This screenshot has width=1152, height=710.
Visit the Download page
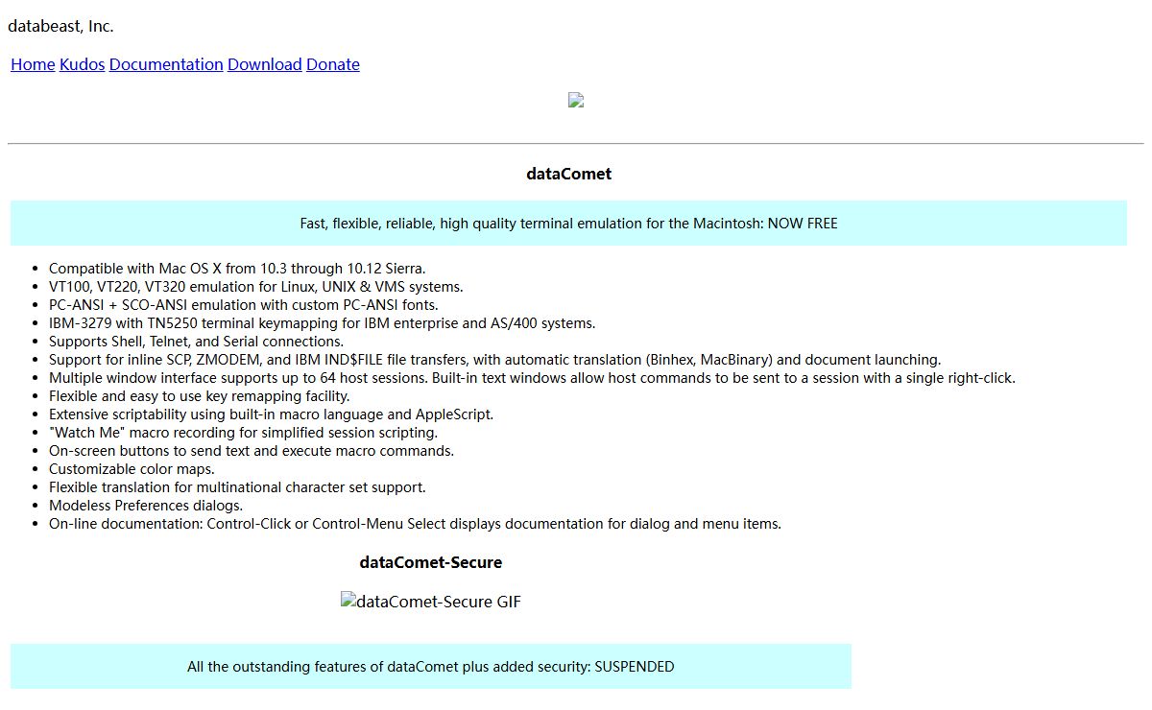click(x=265, y=64)
